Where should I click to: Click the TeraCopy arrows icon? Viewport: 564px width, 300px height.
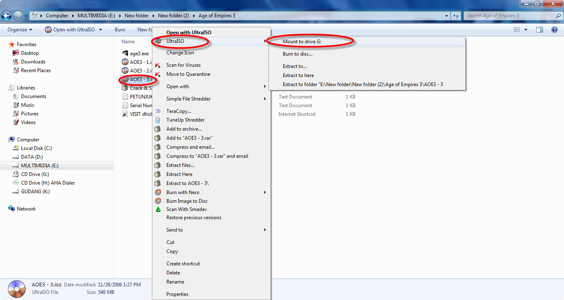157,111
